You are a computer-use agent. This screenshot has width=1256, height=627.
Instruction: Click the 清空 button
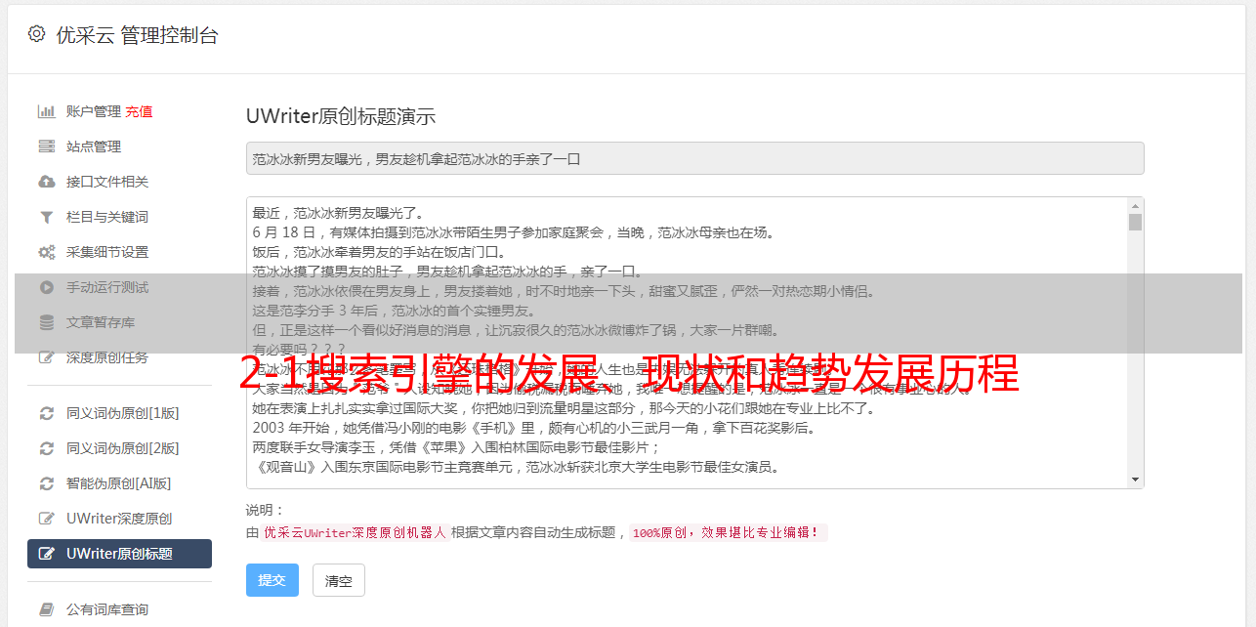(x=339, y=580)
